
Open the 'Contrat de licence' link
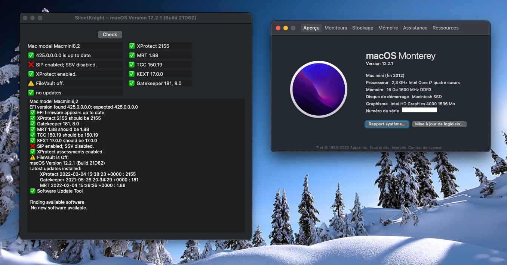(x=425, y=147)
